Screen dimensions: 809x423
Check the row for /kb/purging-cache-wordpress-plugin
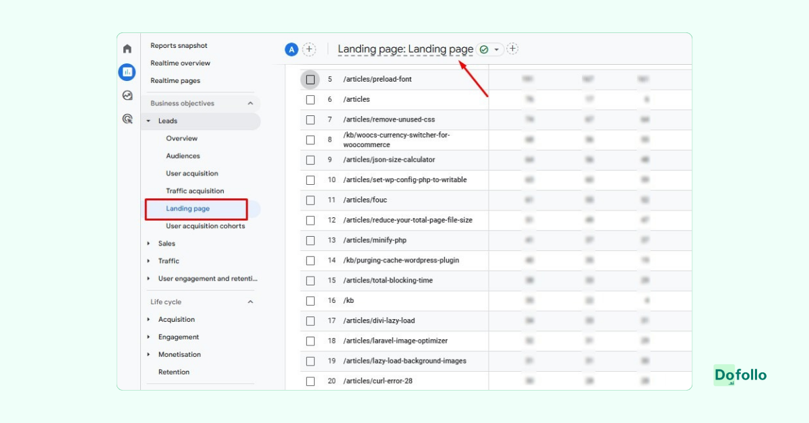coord(311,260)
